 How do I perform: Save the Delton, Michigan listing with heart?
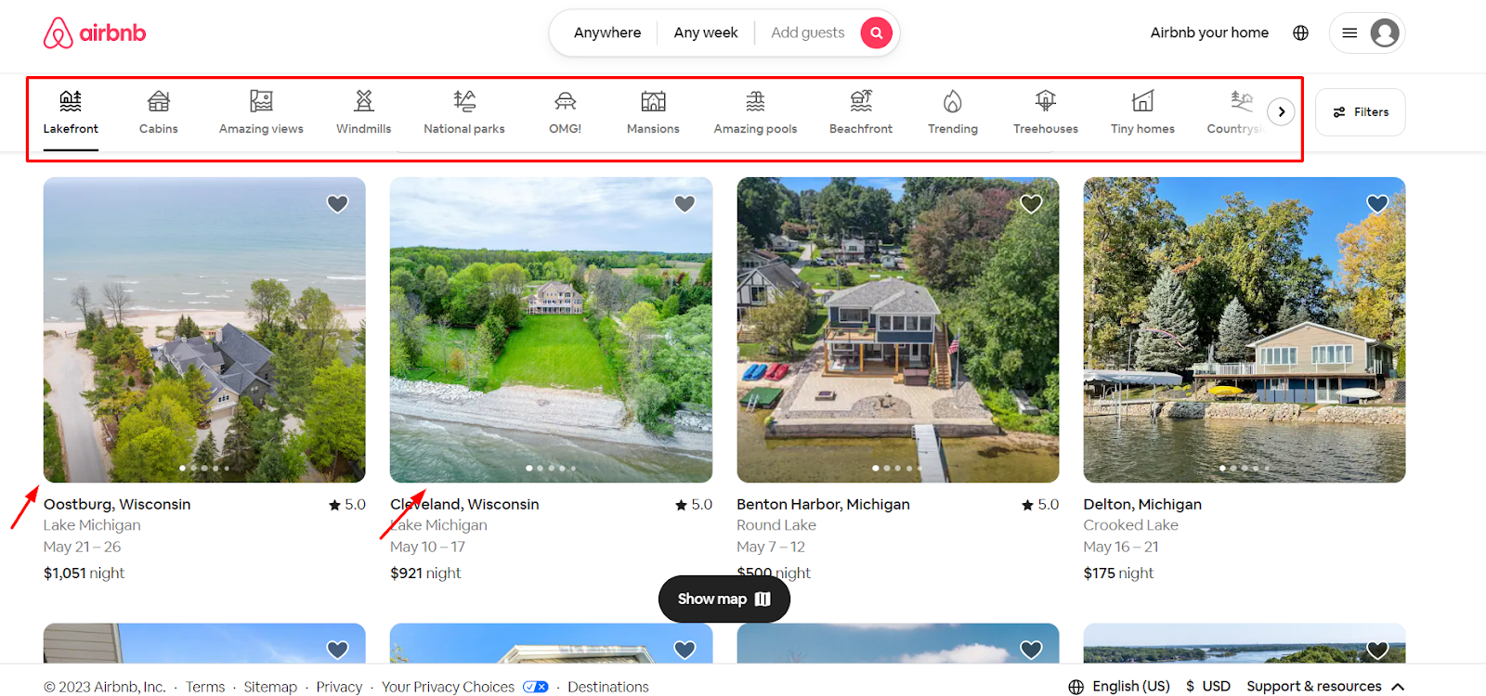1377,203
